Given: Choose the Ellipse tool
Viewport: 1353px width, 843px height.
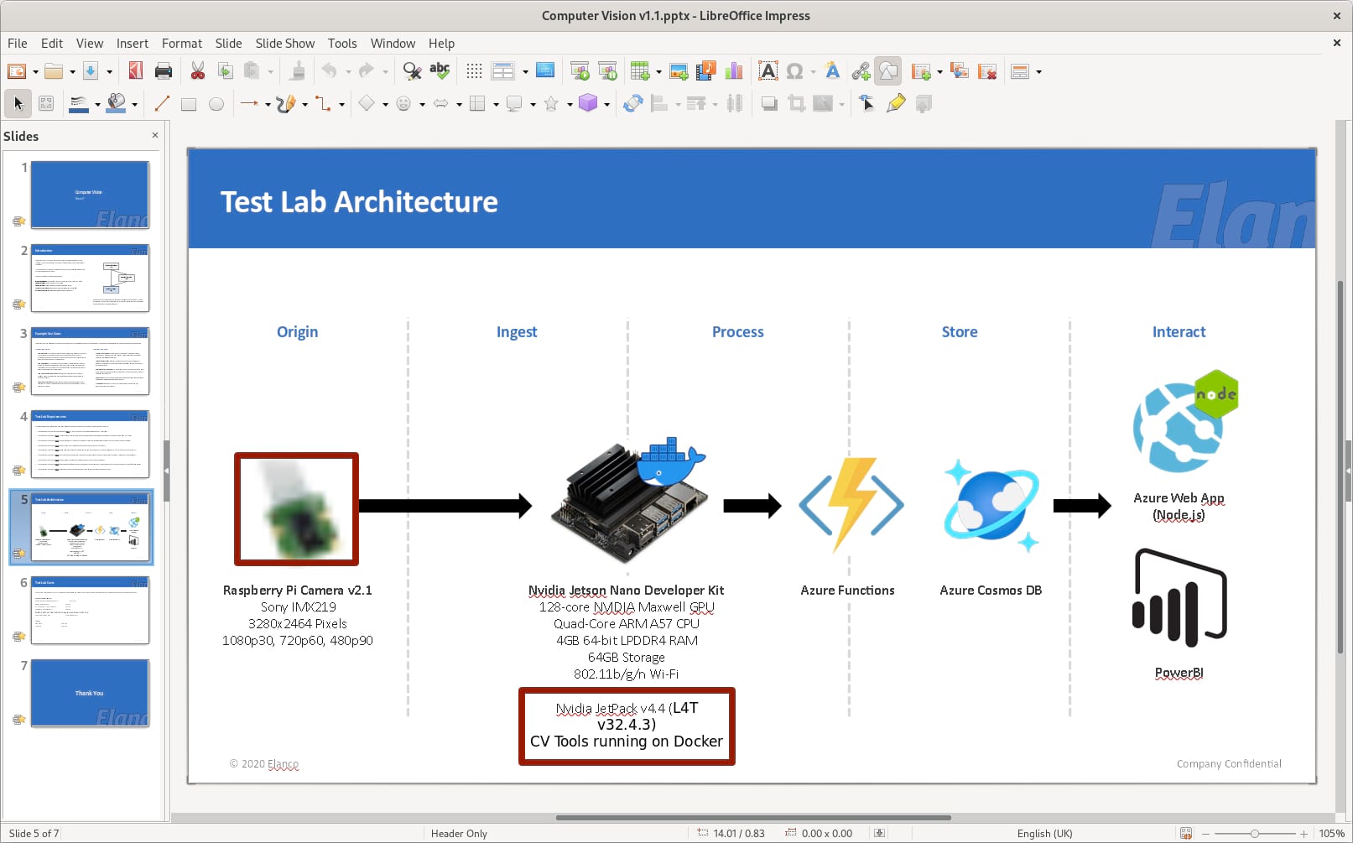Looking at the screenshot, I should (216, 103).
